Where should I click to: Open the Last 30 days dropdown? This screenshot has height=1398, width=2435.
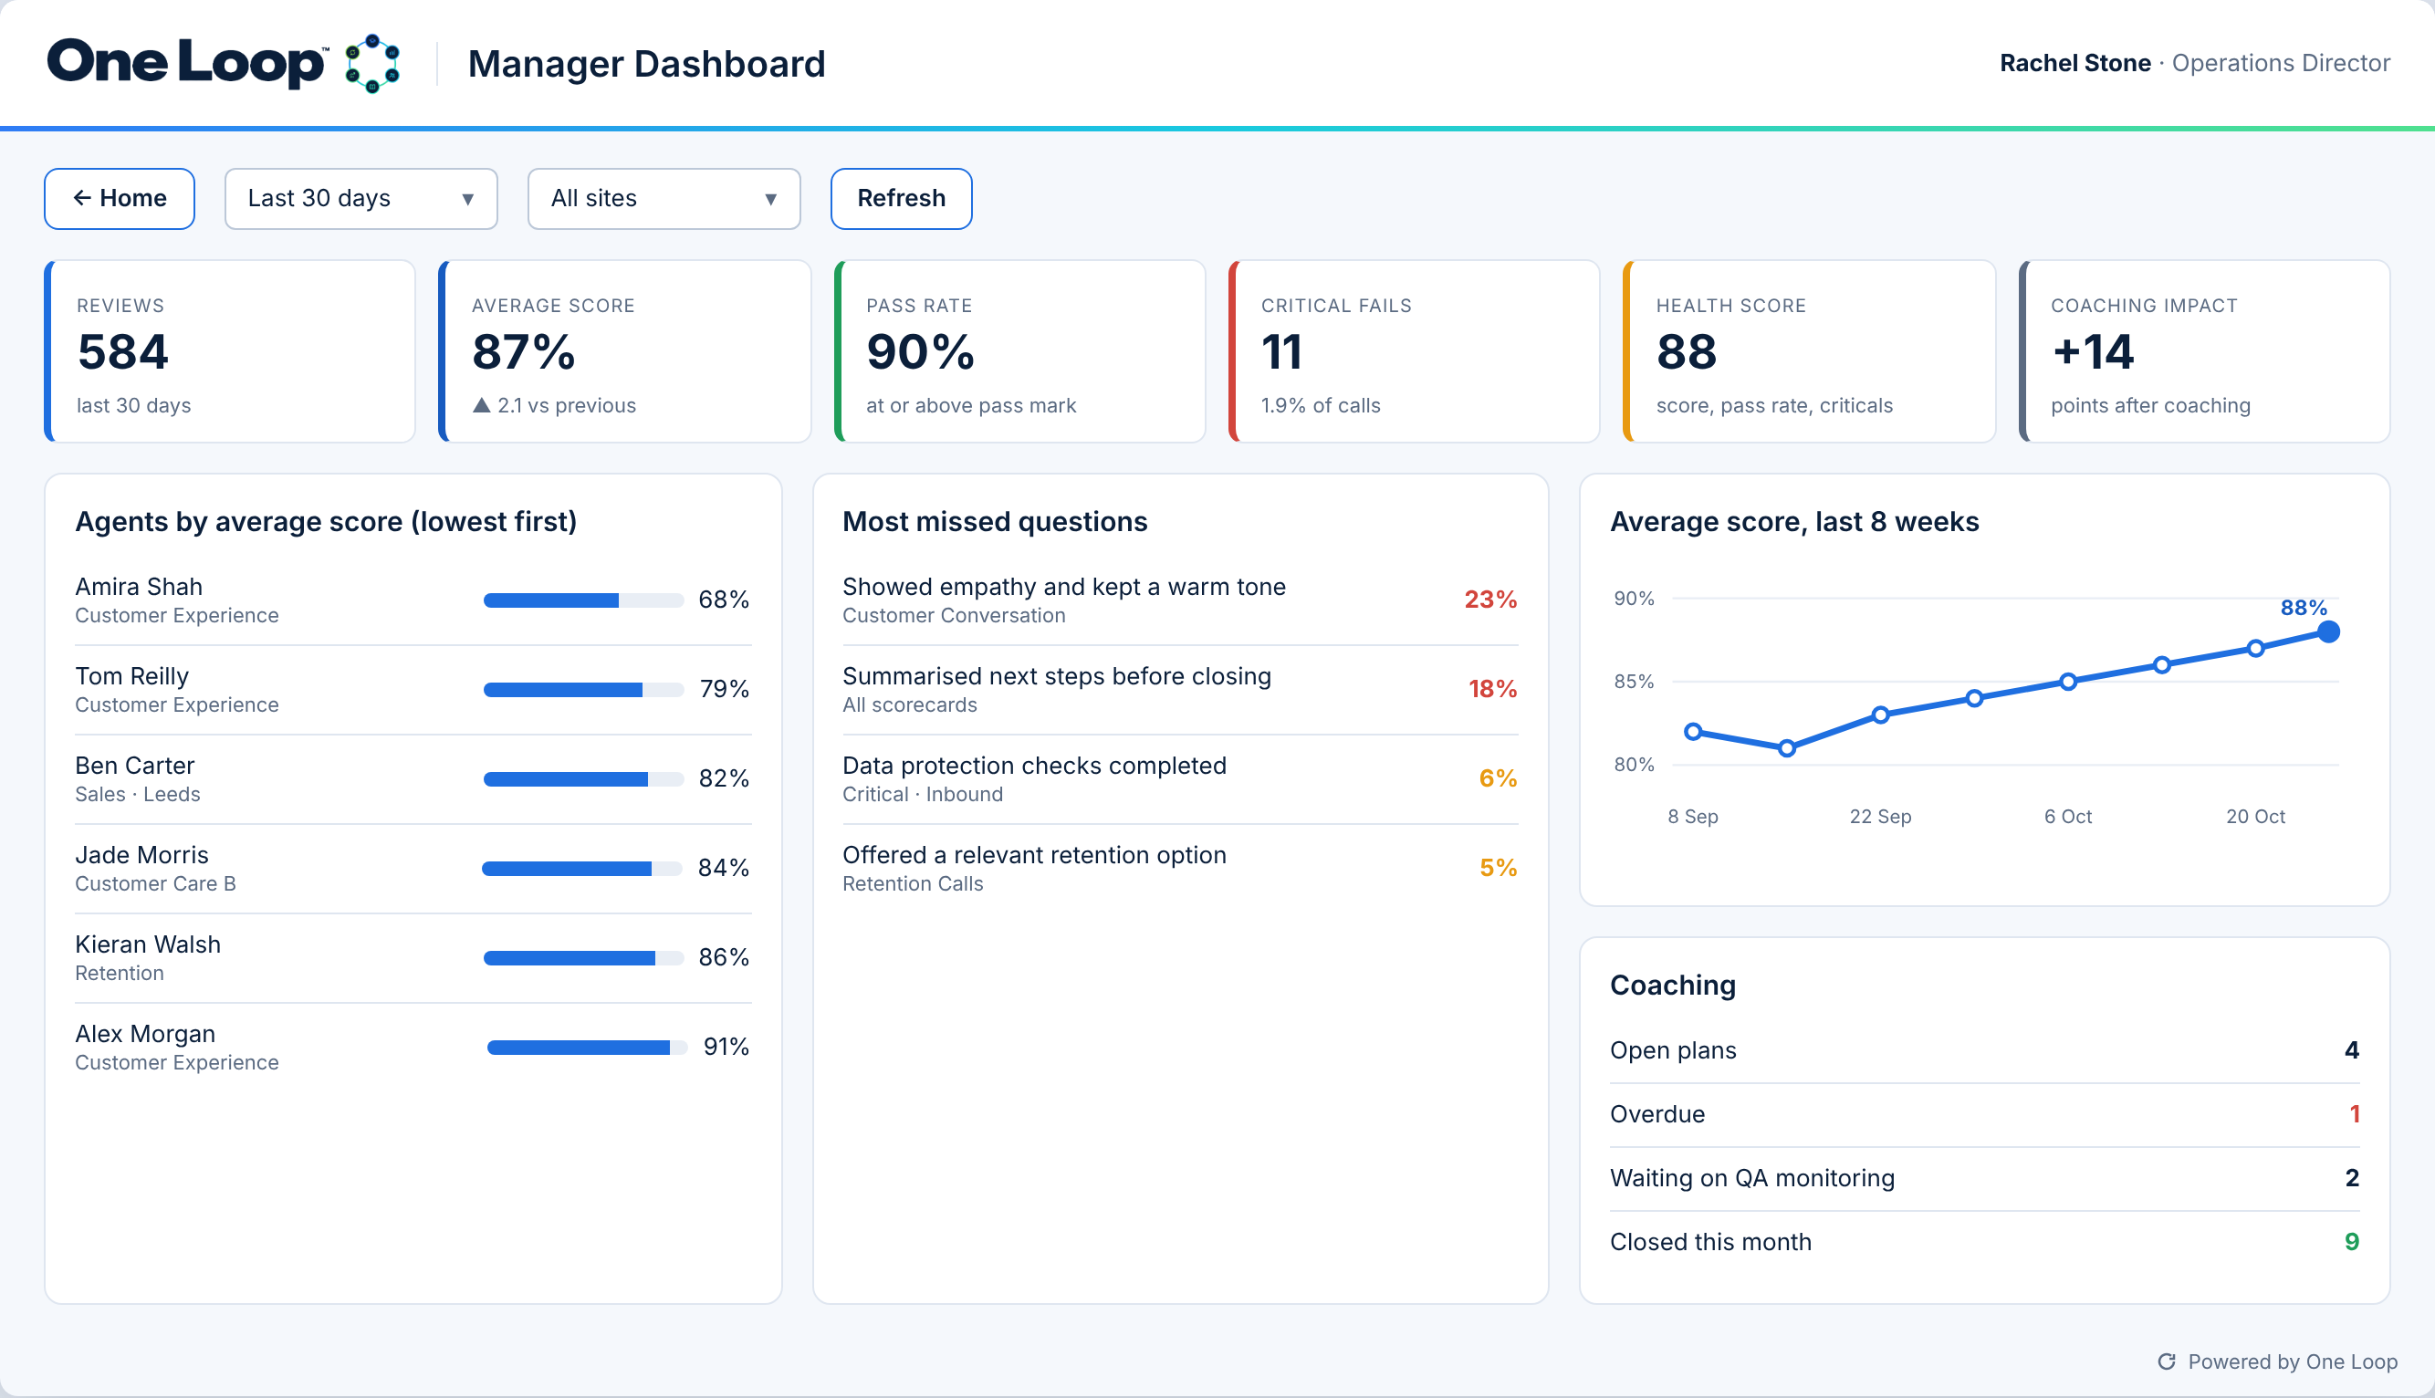[x=361, y=199]
